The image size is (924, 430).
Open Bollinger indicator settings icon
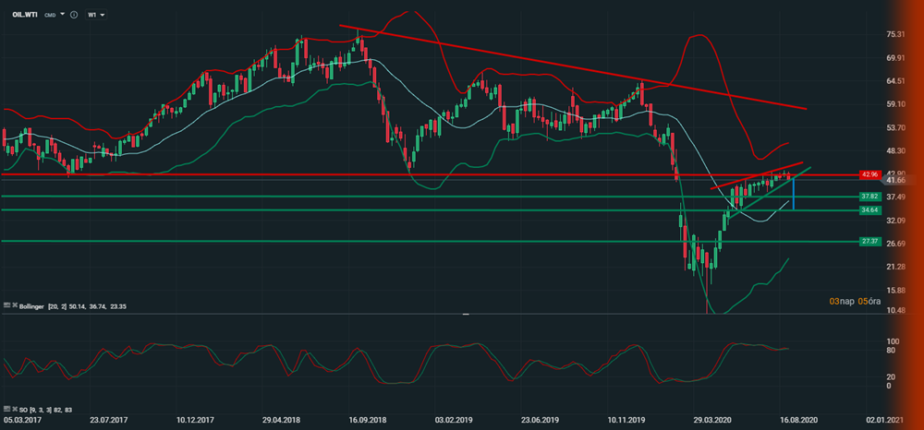pyautogui.click(x=7, y=305)
